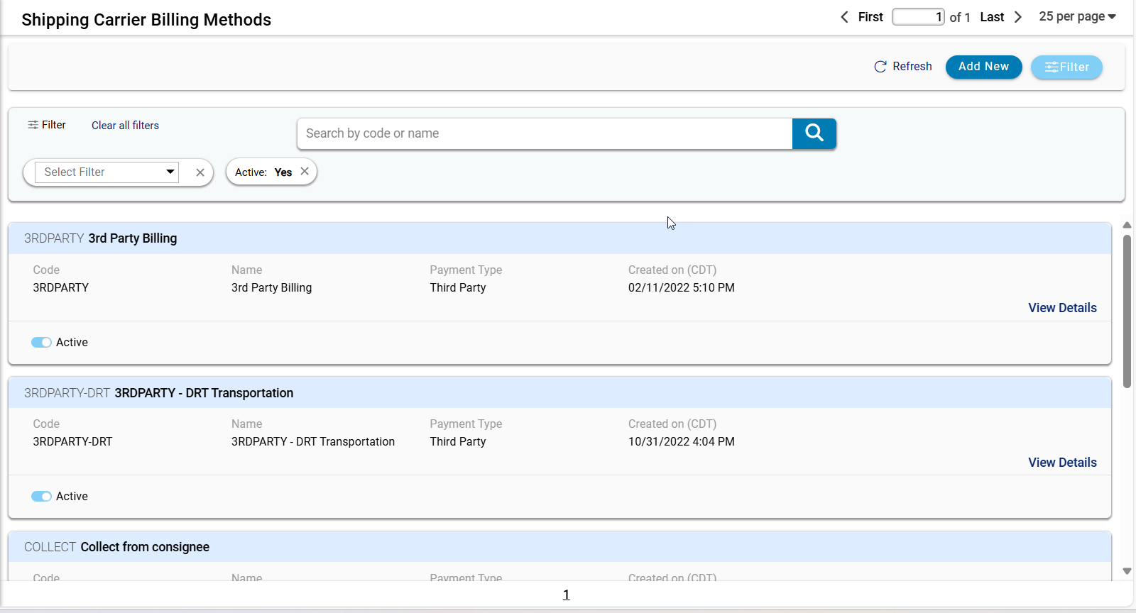1136x613 pixels.
Task: Click the Search by code or name field
Action: pos(544,133)
